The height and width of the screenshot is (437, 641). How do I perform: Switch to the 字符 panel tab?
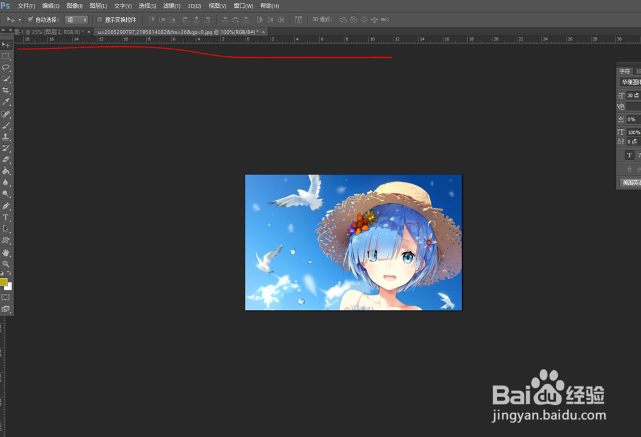coord(624,71)
